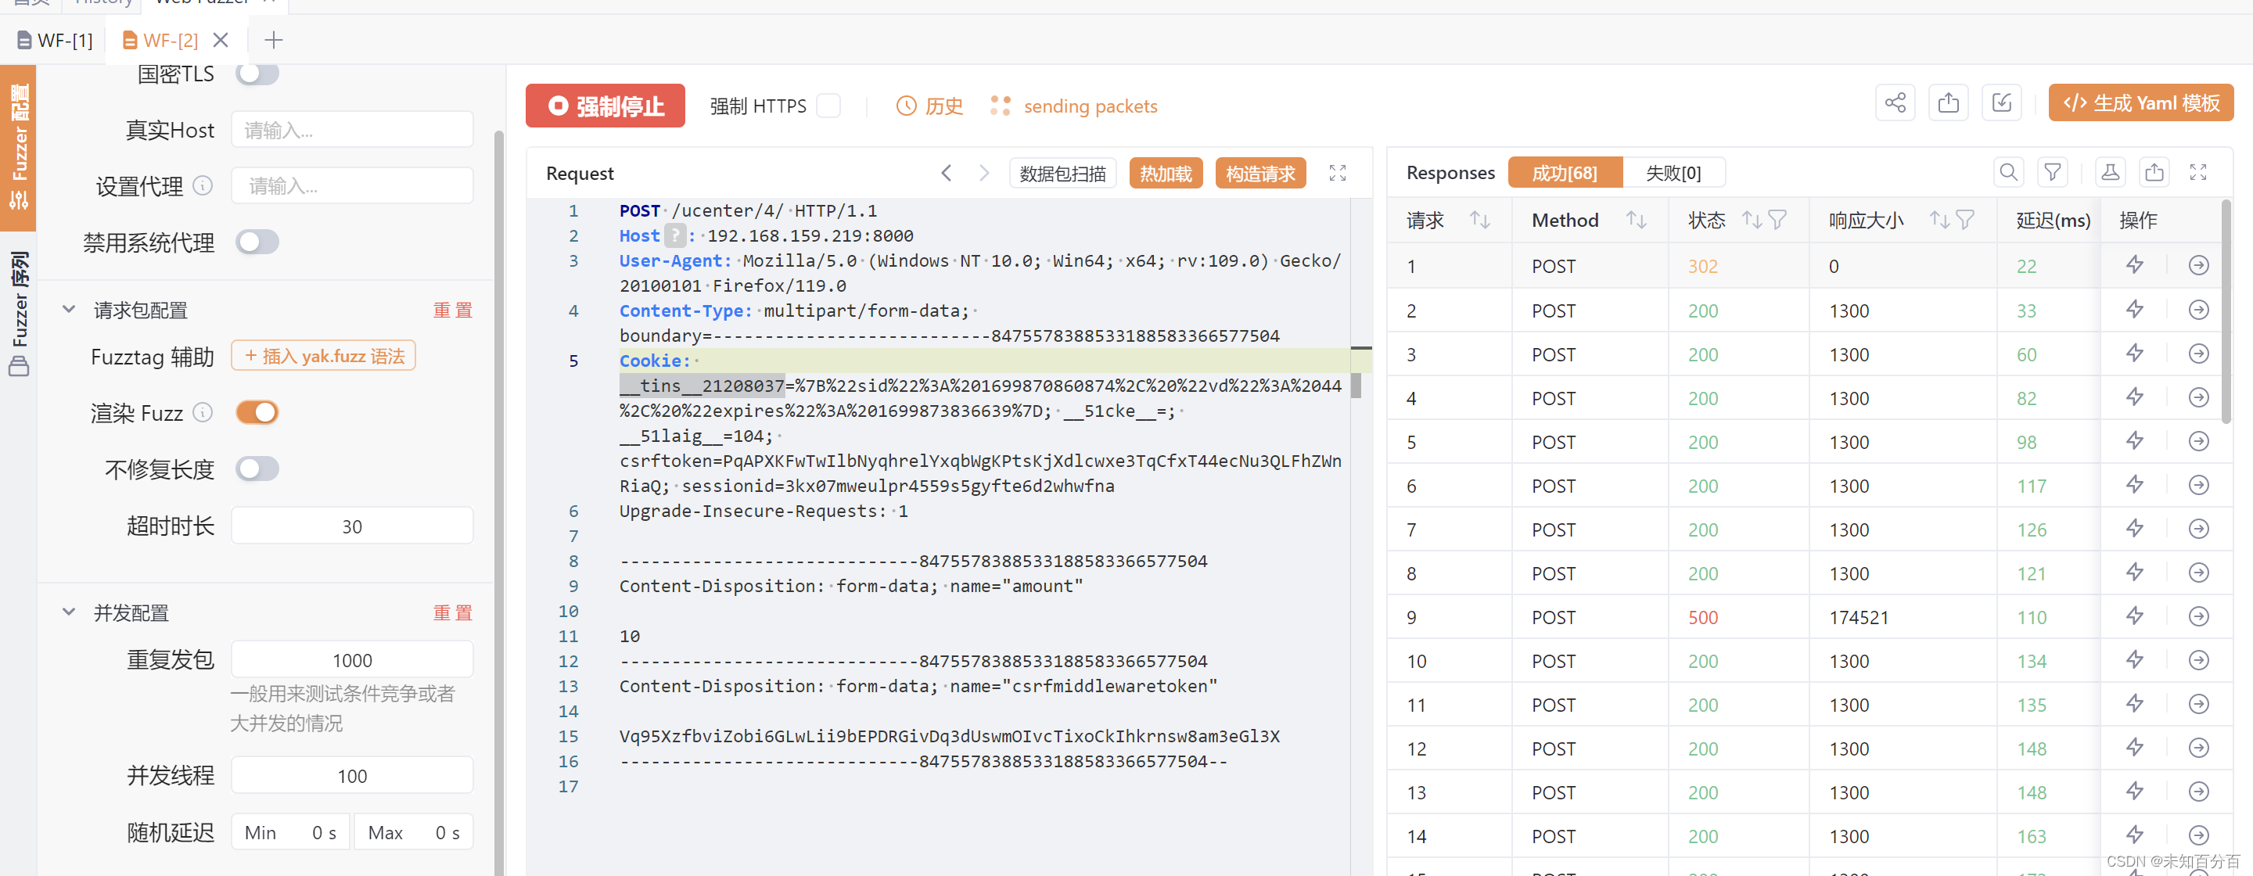Collapse 并发配置 section
Screen dimensions: 2253x876
pyautogui.click(x=68, y=612)
